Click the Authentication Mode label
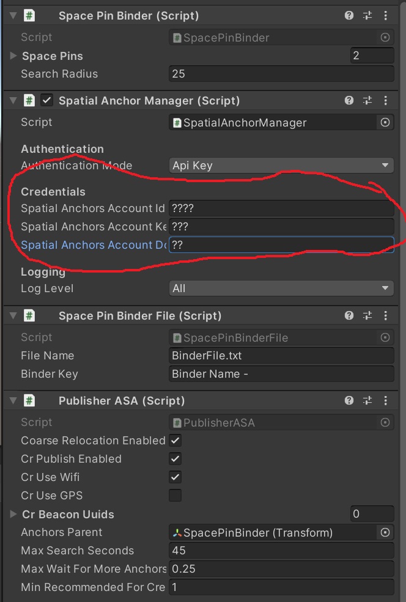The image size is (406, 602). point(76,166)
